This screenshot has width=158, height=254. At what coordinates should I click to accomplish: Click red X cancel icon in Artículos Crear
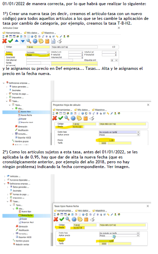4,41
